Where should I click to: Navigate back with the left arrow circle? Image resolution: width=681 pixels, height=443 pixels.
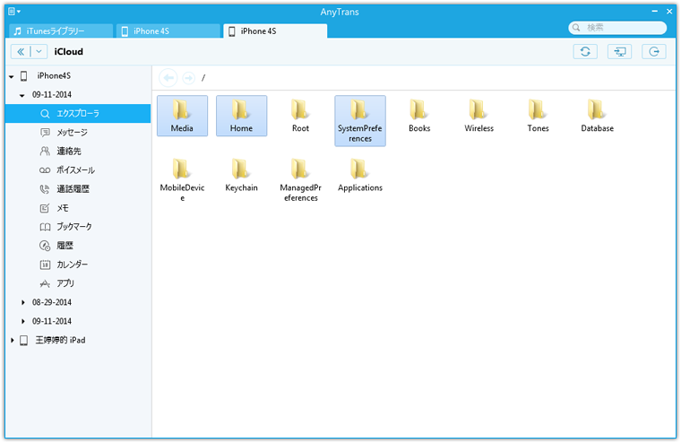168,78
